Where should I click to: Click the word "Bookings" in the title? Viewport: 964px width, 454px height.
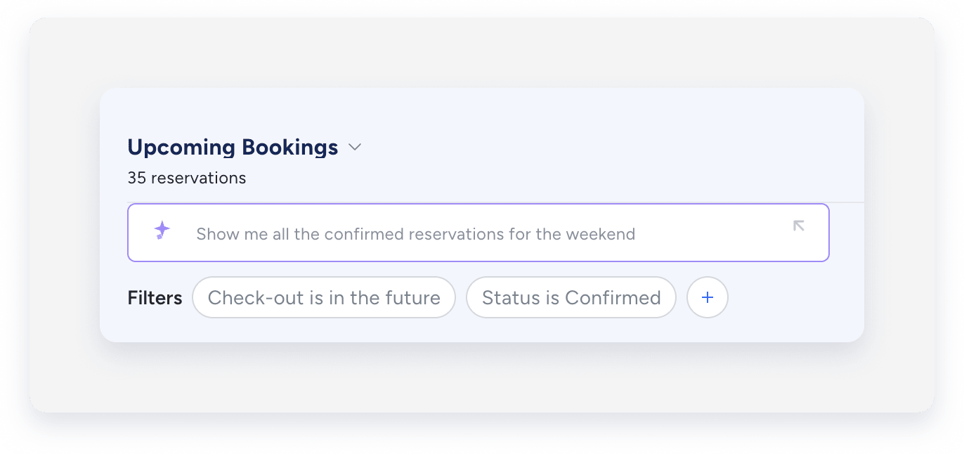point(289,148)
